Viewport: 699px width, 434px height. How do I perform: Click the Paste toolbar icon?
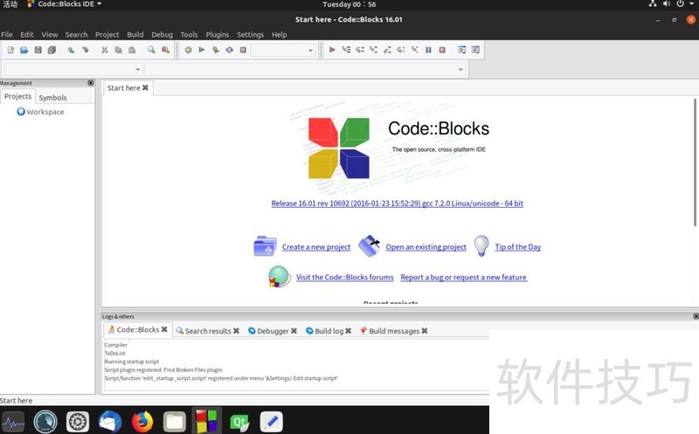132,50
